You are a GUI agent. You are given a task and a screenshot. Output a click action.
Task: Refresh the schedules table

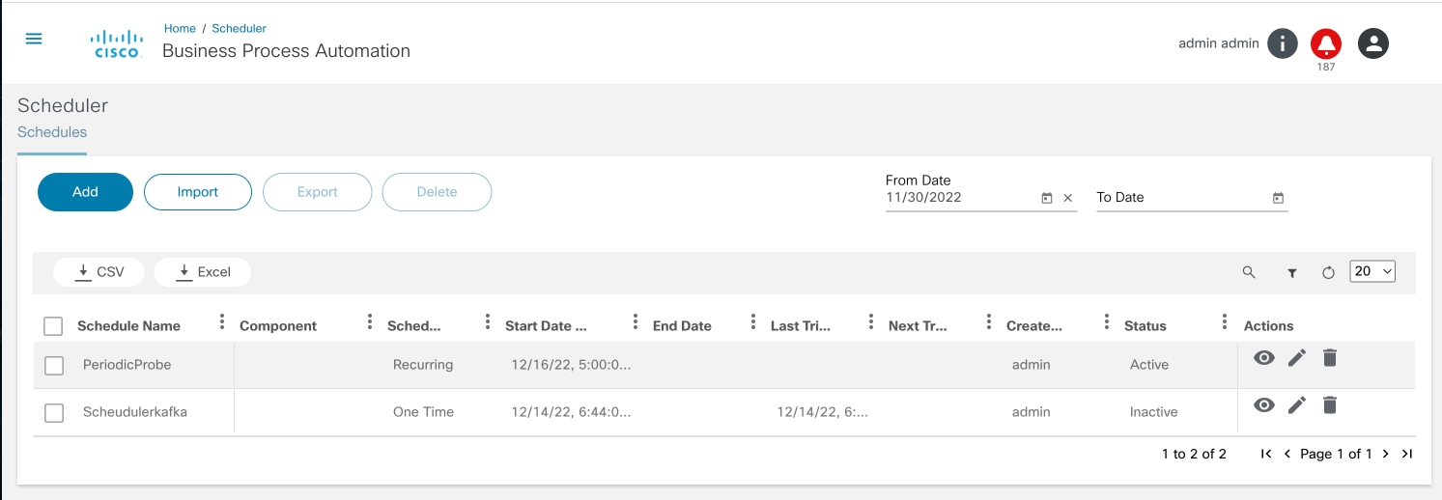click(1328, 273)
